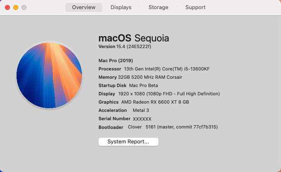Click the Display 1920 x 1080 entry

click(159, 94)
